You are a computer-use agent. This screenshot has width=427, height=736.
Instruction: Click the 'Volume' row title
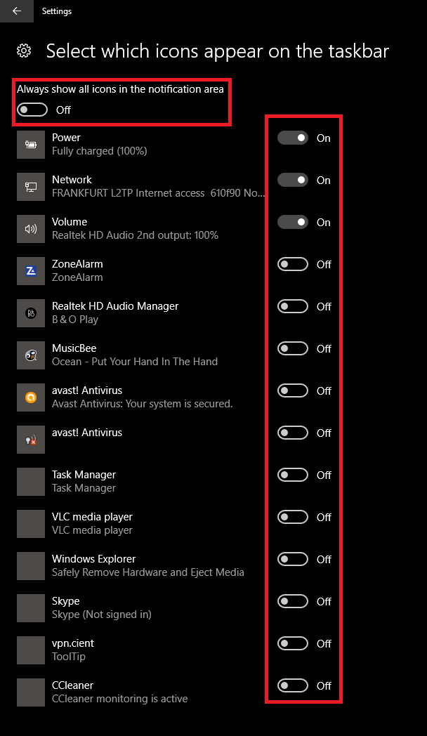pyautogui.click(x=70, y=221)
